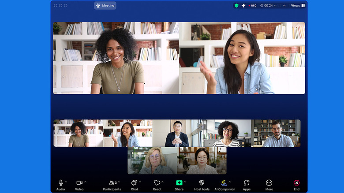Expand audio options caret next to Audio
Image resolution: width=344 pixels, height=193 pixels.
[x=66, y=182]
